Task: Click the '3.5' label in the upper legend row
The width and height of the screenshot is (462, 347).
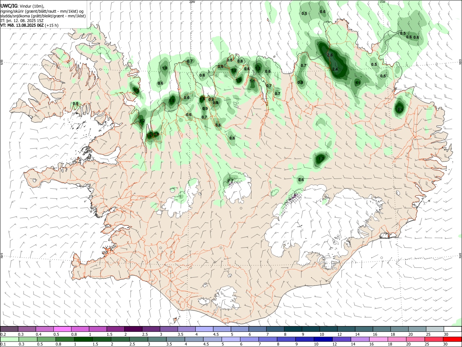Action: click(180, 335)
